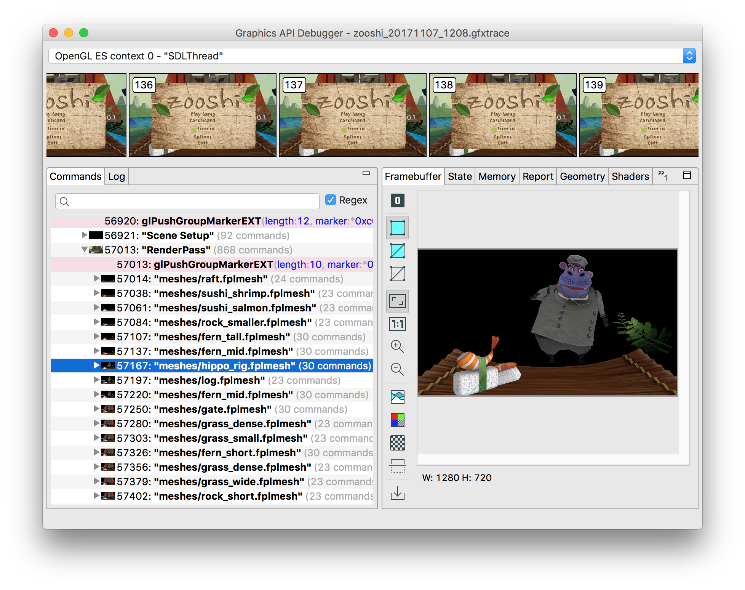Toggle the Regex checkbox
The width and height of the screenshot is (745, 590).
330,200
